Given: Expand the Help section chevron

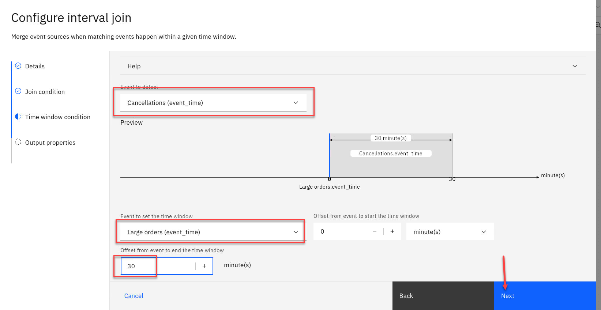Looking at the screenshot, I should click(x=575, y=66).
